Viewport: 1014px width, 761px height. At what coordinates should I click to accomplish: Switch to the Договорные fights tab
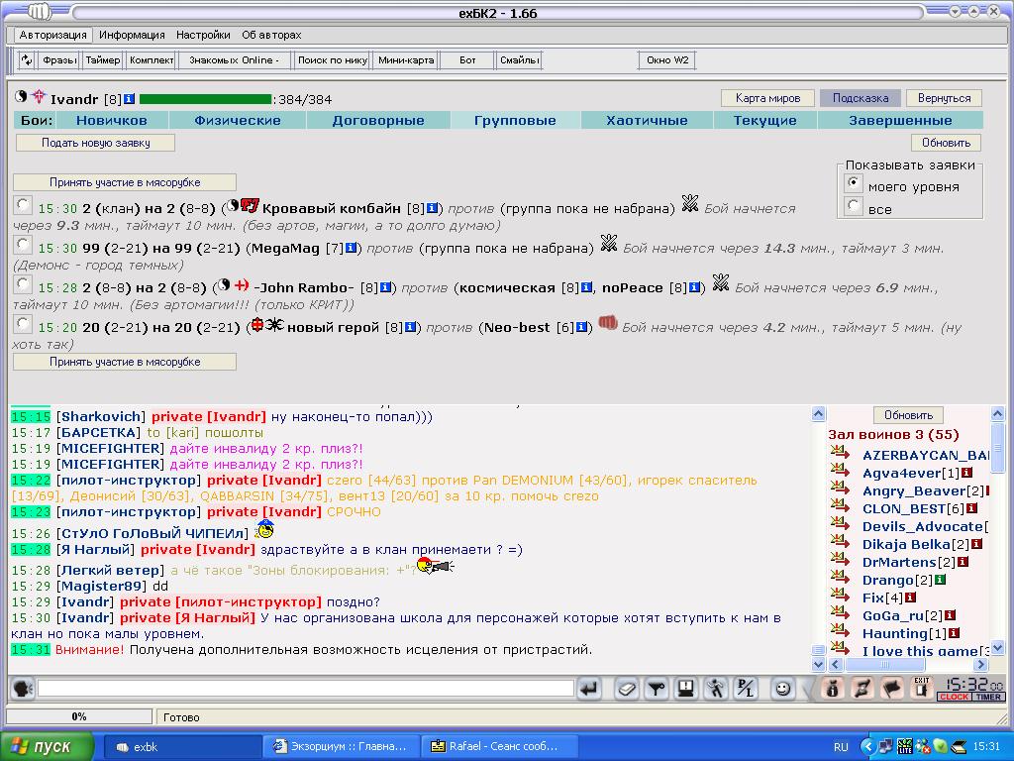click(378, 120)
